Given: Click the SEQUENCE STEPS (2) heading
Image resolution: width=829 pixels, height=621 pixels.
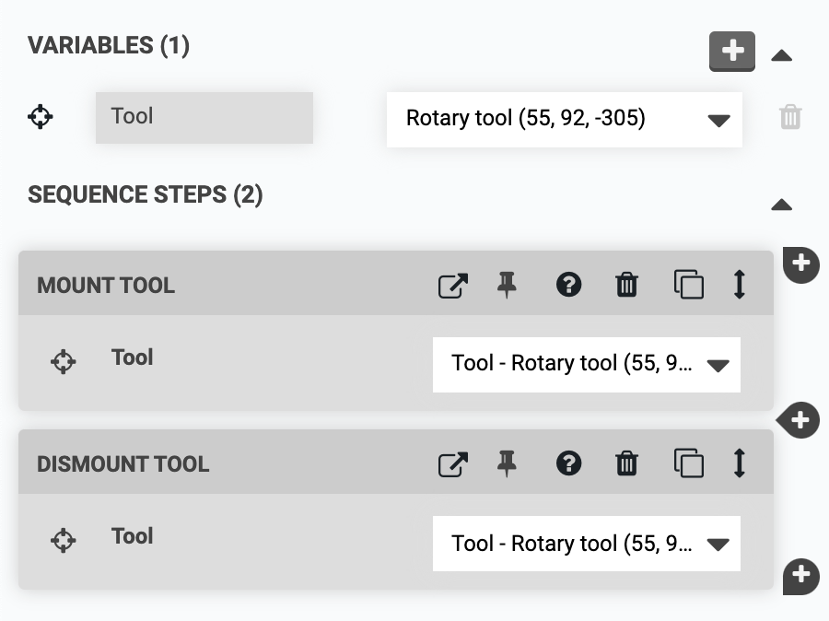Looking at the screenshot, I should pyautogui.click(x=146, y=194).
